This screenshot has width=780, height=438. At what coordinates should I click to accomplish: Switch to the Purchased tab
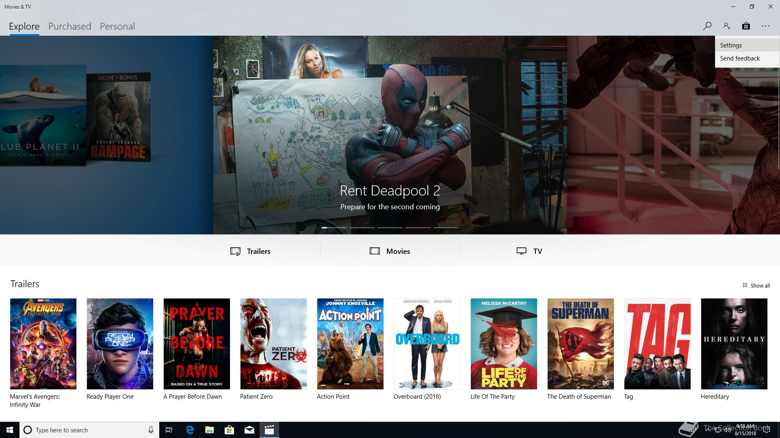[x=70, y=26]
